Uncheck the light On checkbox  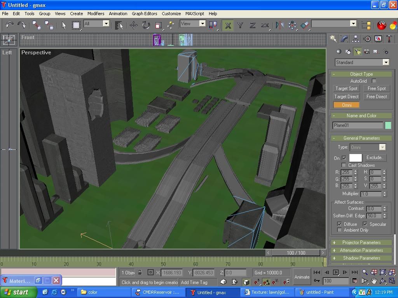[344, 158]
